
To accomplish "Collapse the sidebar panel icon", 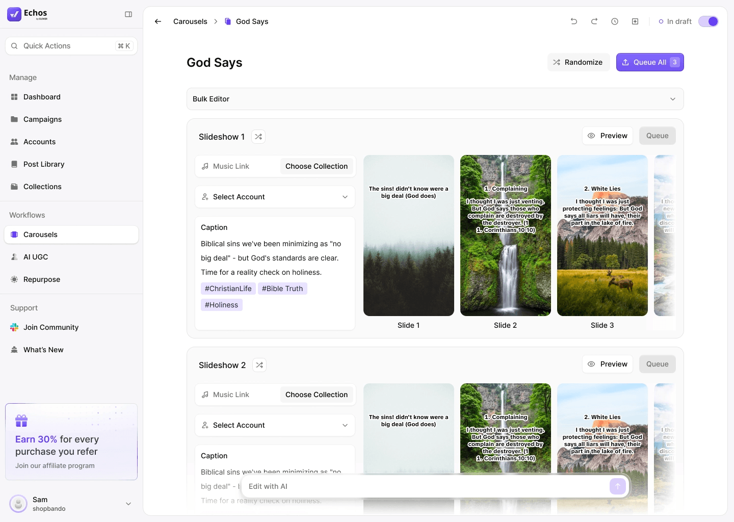I will click(x=128, y=14).
